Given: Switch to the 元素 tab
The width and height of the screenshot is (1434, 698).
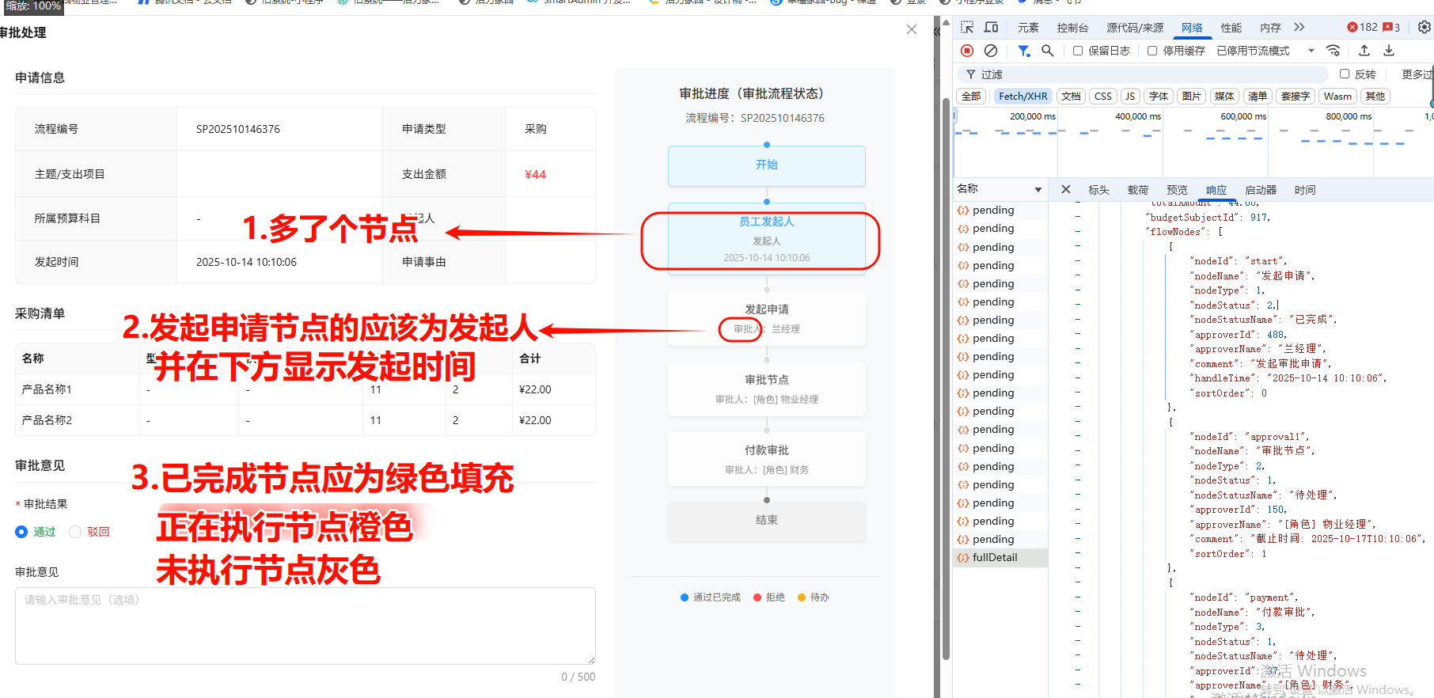Looking at the screenshot, I should pos(1028,28).
